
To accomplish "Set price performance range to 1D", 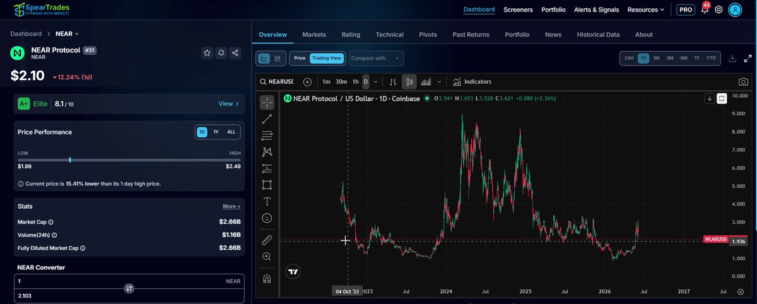I will click(202, 132).
